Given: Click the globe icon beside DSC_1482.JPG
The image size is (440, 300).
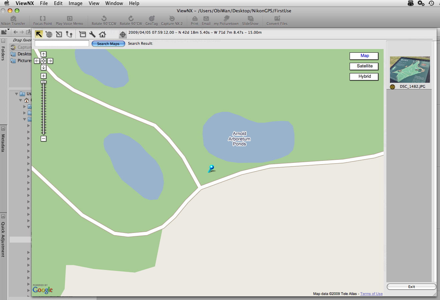Looking at the screenshot, I should (x=393, y=87).
